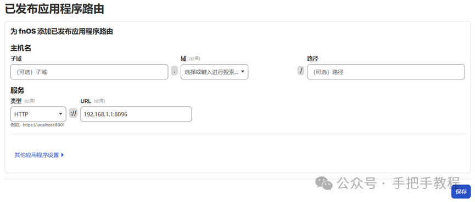Click the triangle icon after 其他应用程序设置

point(62,155)
